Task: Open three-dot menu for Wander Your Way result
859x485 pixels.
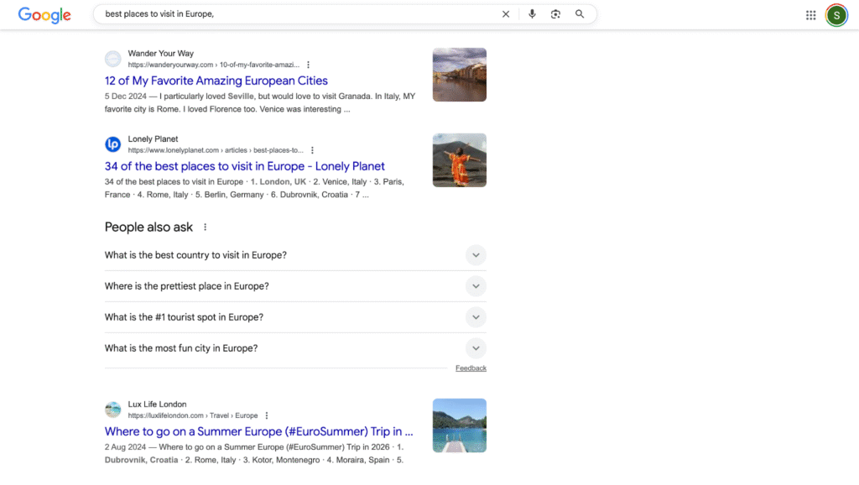Action: [308, 65]
